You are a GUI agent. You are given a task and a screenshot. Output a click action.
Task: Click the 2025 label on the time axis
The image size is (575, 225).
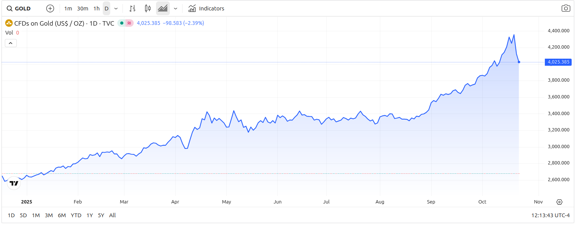coord(27,202)
